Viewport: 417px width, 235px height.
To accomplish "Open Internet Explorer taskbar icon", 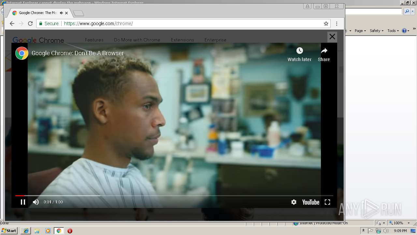I will click(26, 231).
